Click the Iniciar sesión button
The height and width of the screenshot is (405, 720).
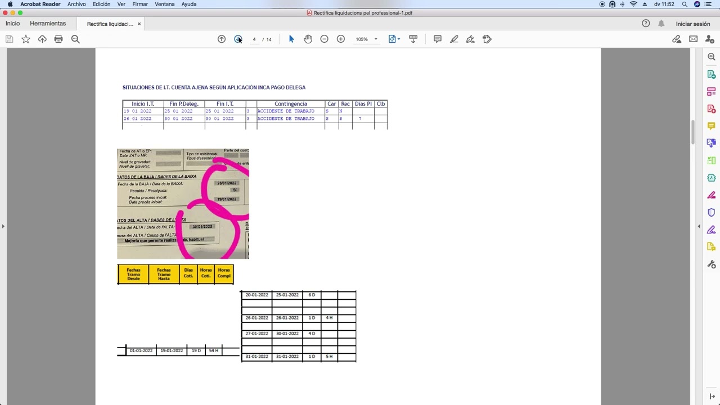pos(692,24)
